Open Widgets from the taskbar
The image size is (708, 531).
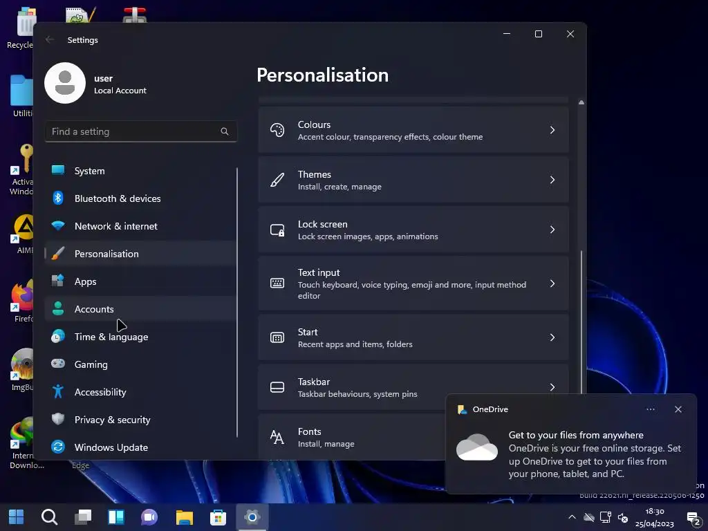click(116, 517)
